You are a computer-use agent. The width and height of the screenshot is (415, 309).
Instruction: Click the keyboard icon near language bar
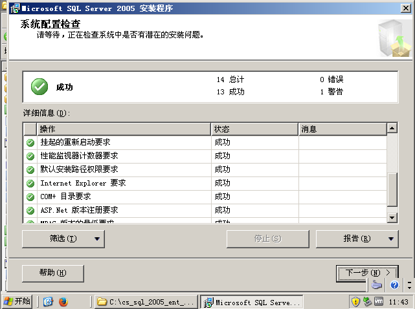coord(376,285)
